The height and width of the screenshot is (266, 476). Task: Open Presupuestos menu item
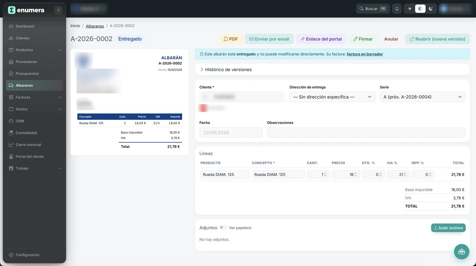[x=35, y=74]
